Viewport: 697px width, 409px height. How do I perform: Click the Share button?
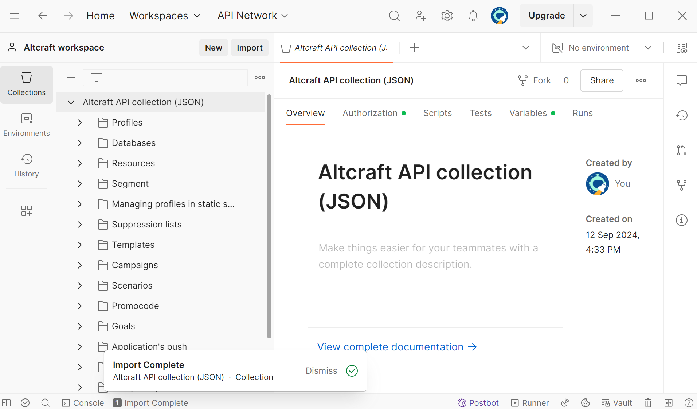(x=602, y=80)
